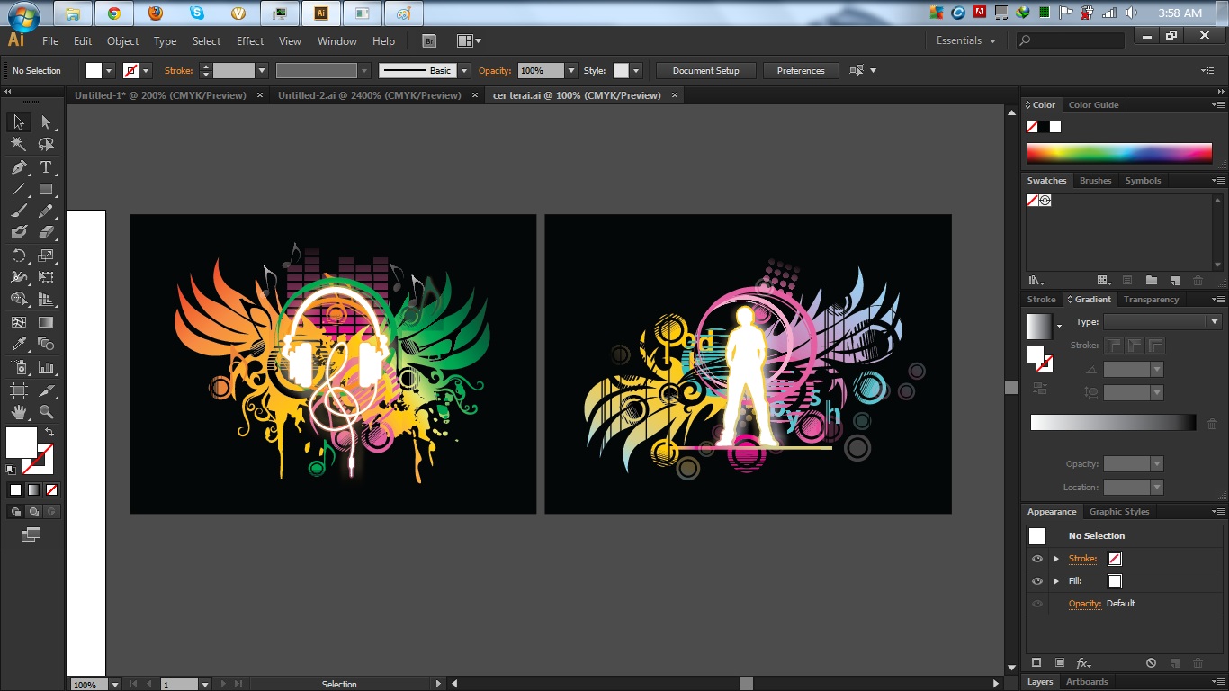The image size is (1229, 691).
Task: Set toolbox paint mode to None
Action: pyautogui.click(x=51, y=490)
